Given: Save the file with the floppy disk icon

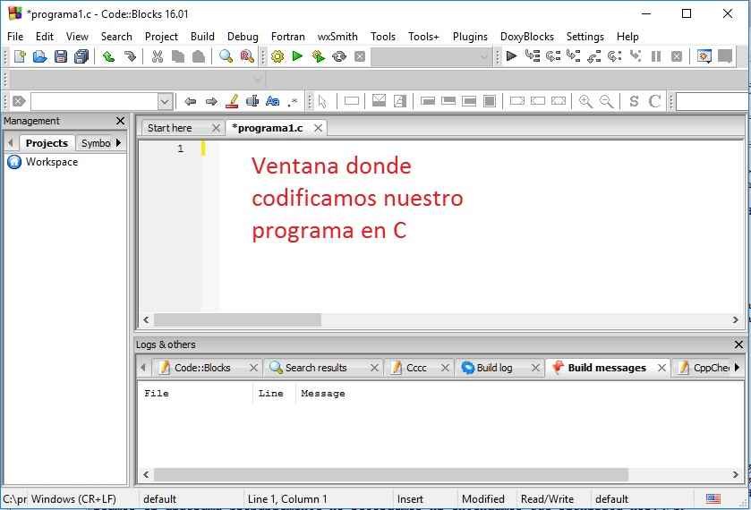Looking at the screenshot, I should [x=61, y=56].
